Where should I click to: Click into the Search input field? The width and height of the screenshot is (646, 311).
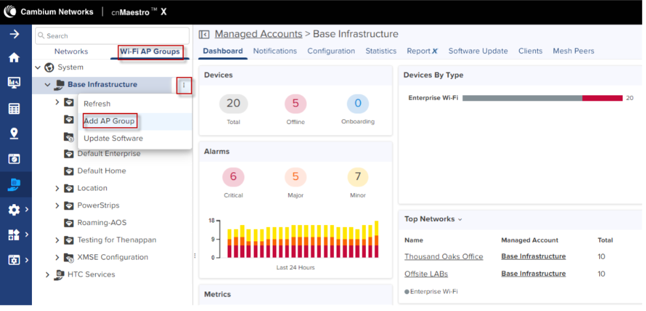coord(112,36)
